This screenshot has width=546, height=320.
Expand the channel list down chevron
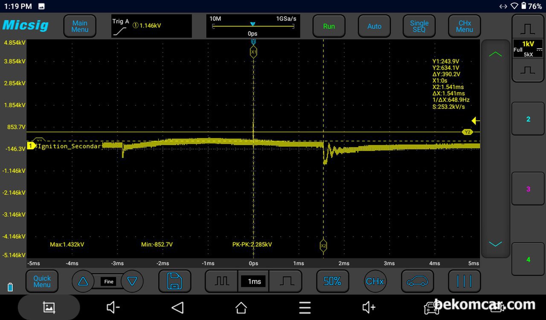click(495, 244)
